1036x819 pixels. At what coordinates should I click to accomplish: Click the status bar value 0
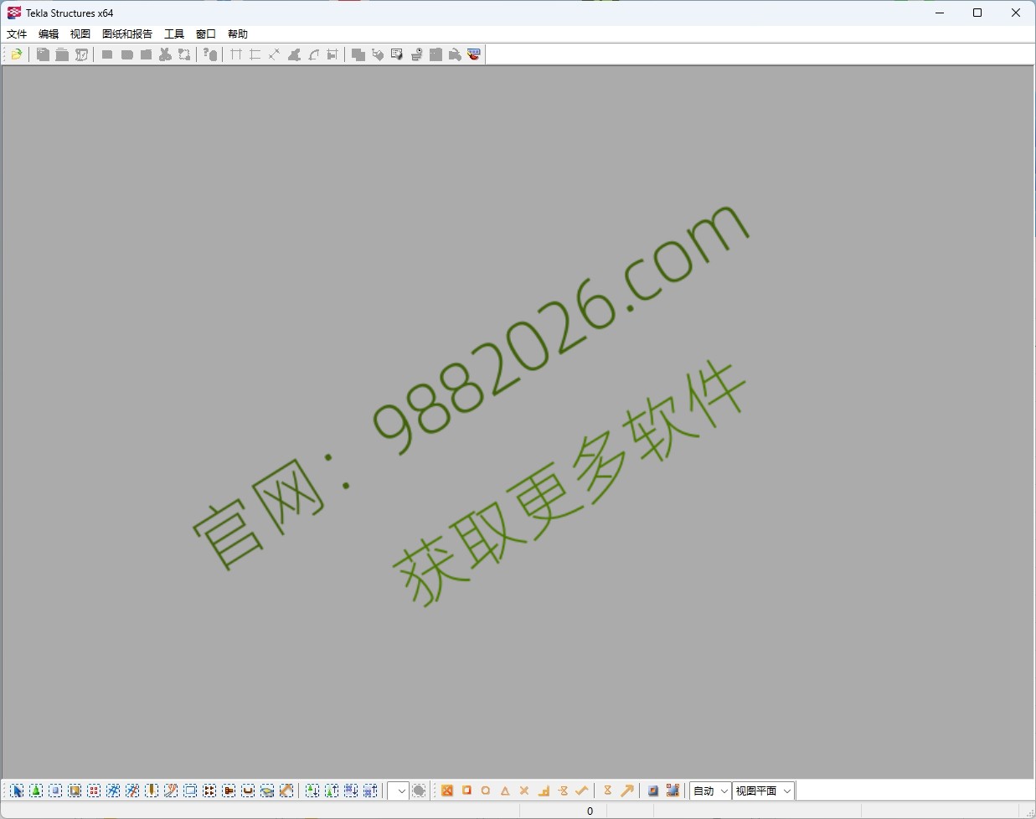(x=590, y=811)
